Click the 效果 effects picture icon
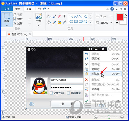 [x=39, y=16]
